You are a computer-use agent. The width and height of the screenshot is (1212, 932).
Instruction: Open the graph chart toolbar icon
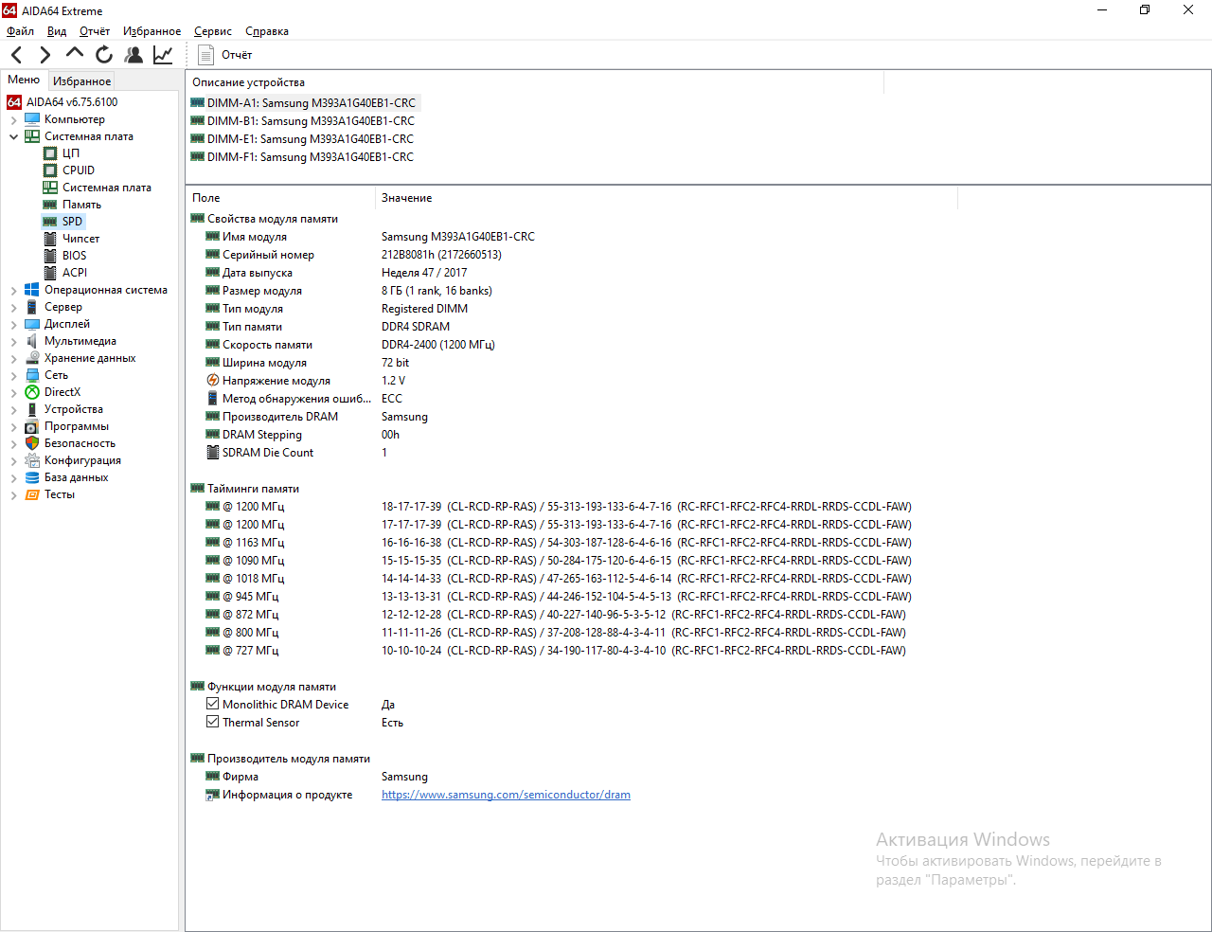[x=163, y=55]
